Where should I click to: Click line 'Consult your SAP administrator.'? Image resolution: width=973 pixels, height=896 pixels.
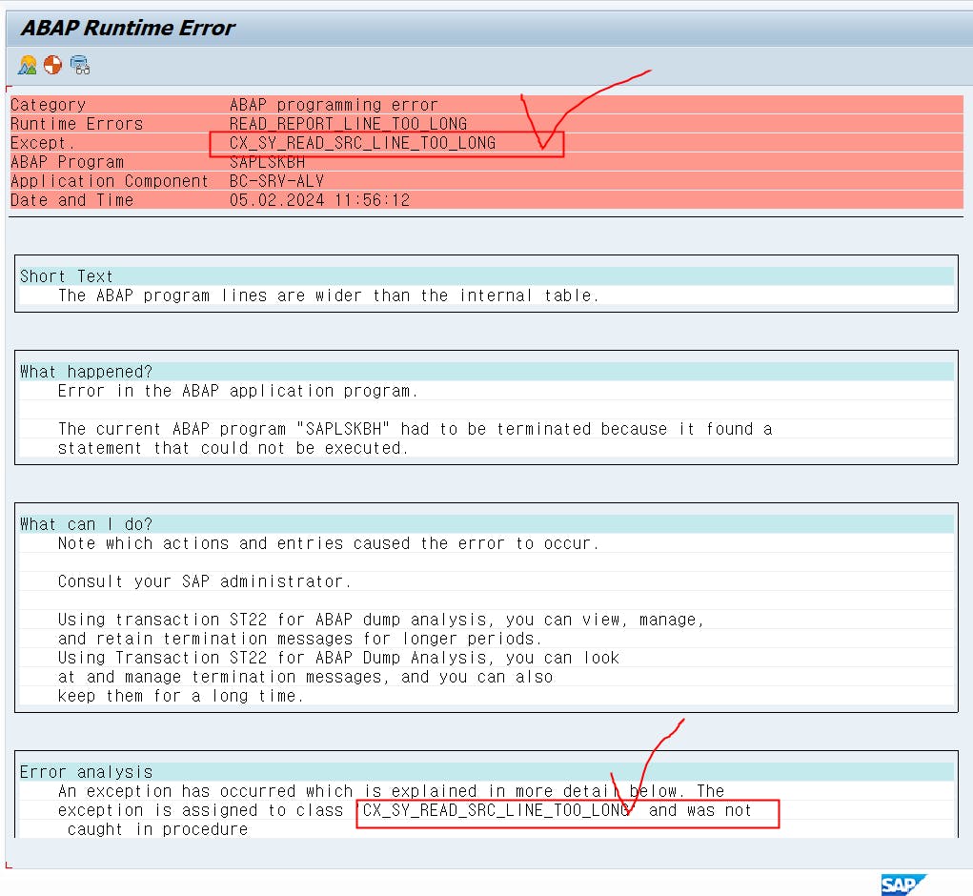[205, 581]
